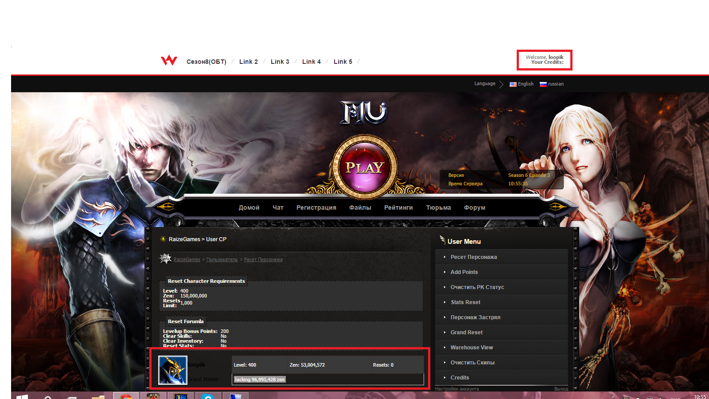
Task: Go to the Форум menu item
Action: pyautogui.click(x=475, y=207)
